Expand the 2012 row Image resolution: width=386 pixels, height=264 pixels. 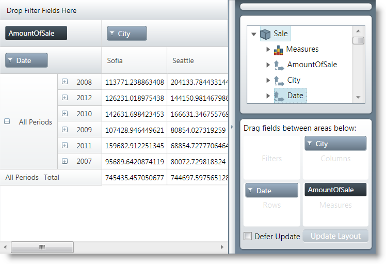tap(65, 98)
